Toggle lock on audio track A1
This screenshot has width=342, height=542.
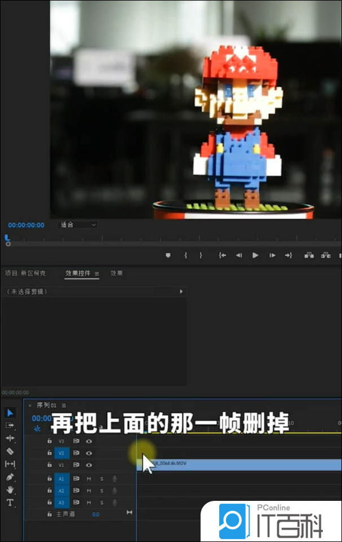pos(50,479)
